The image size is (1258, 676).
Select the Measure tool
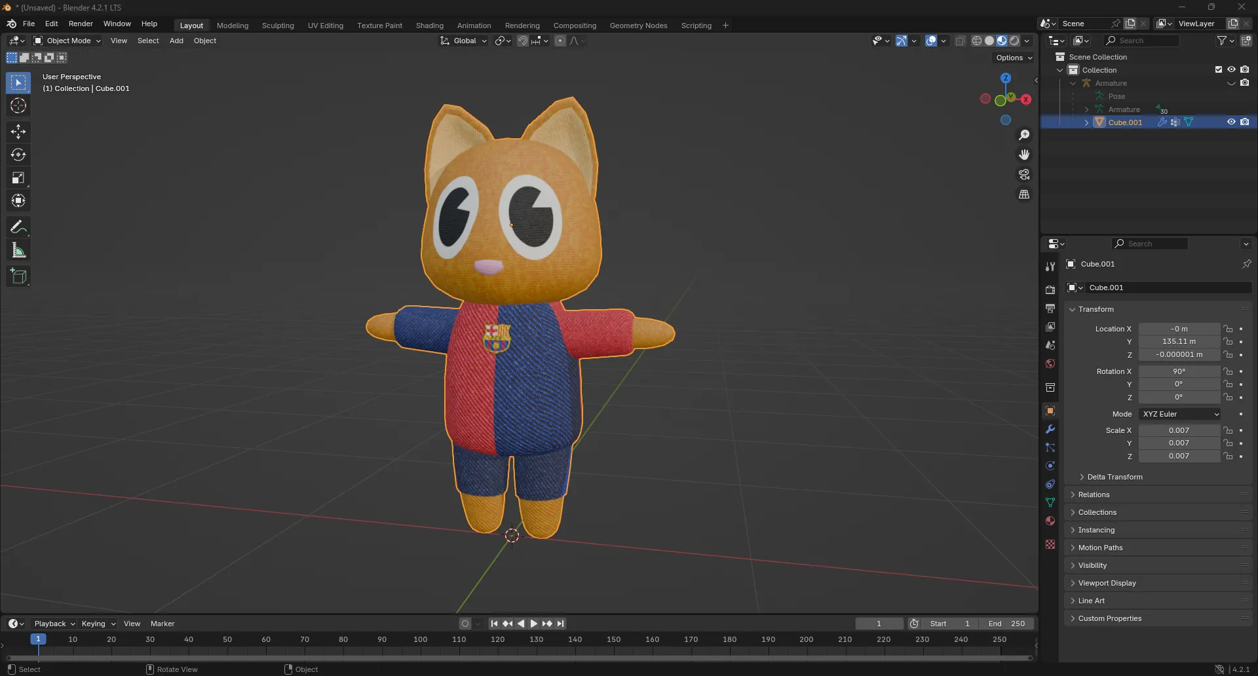tap(18, 250)
